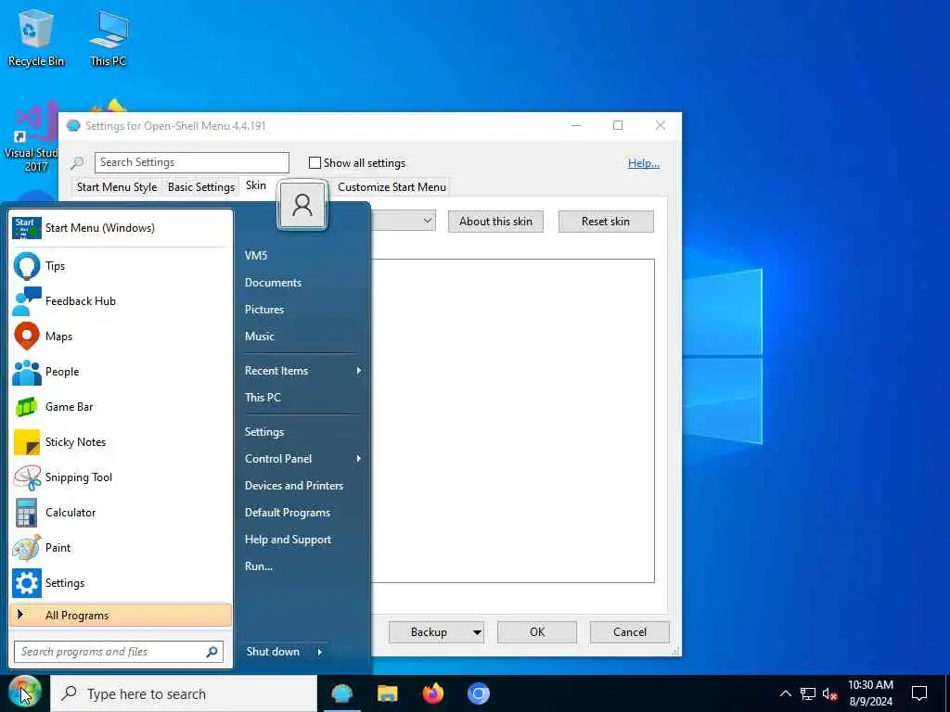Open Visual Studio 2017 desktop shortcut
Image resolution: width=950 pixels, height=712 pixels.
pyautogui.click(x=31, y=137)
